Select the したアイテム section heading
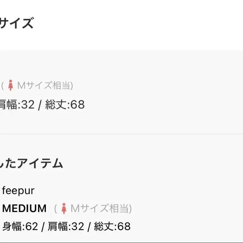The width and height of the screenshot is (243, 243). tap(31, 163)
